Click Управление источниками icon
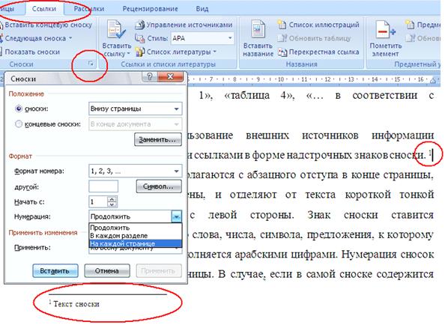448x325 pixels. tap(139, 25)
